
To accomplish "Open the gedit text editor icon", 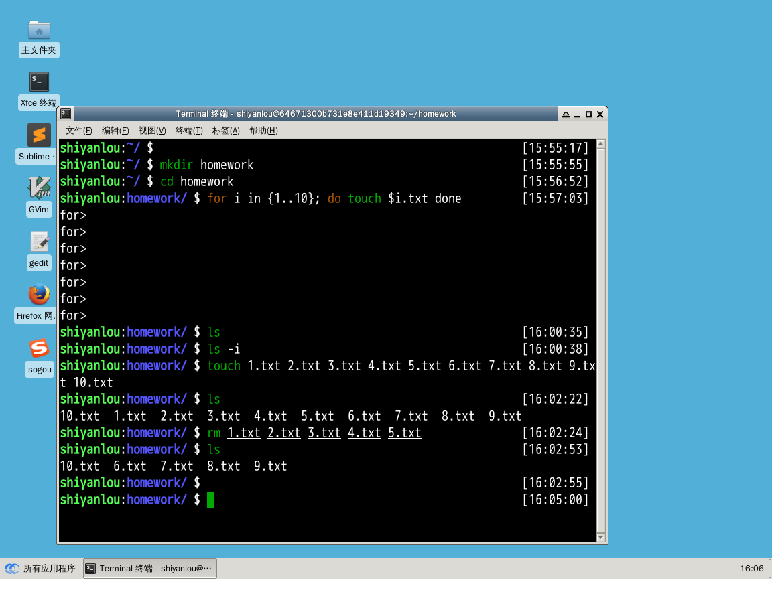I will pos(39,242).
